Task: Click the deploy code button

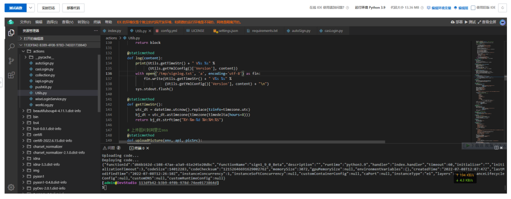Action: coord(73,8)
